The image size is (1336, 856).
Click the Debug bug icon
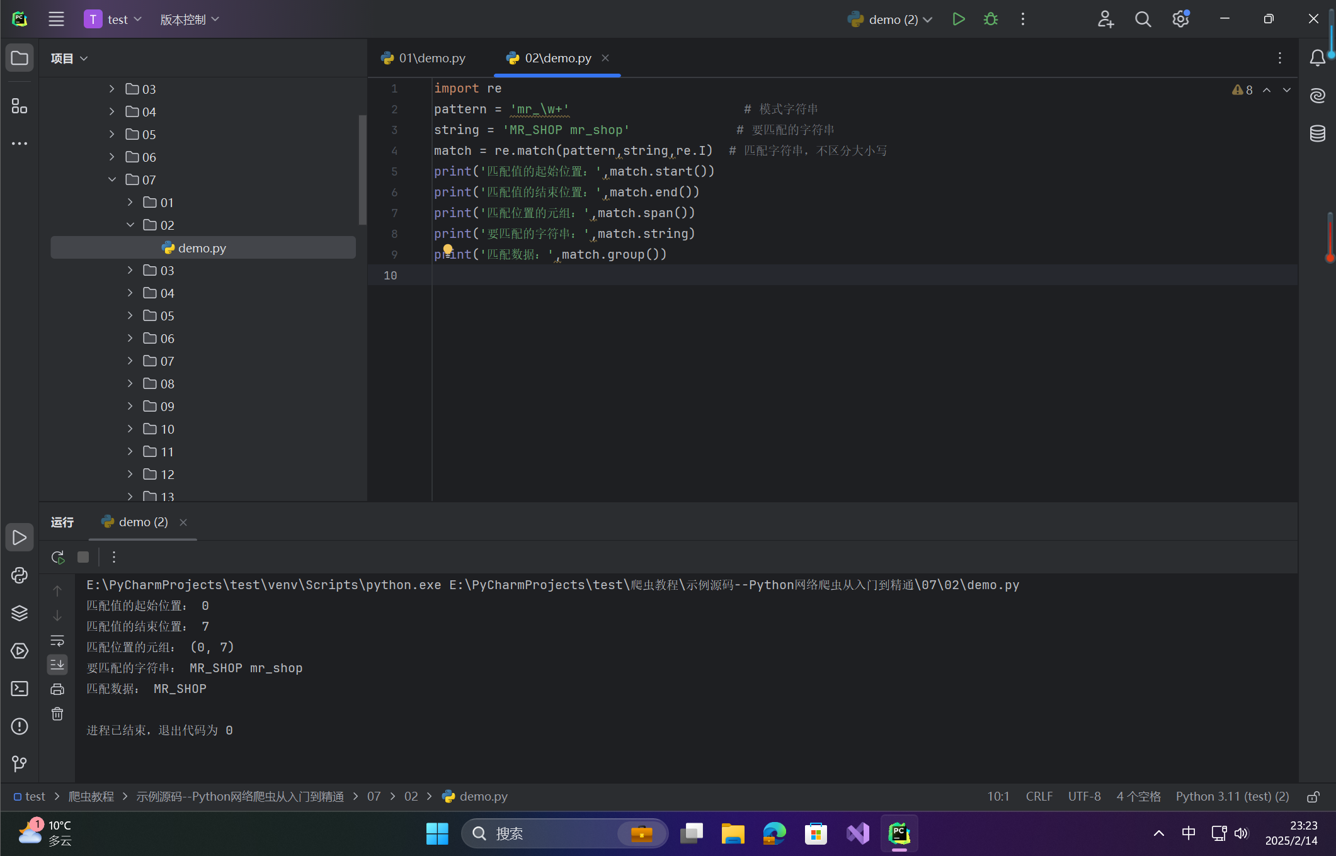pos(991,20)
